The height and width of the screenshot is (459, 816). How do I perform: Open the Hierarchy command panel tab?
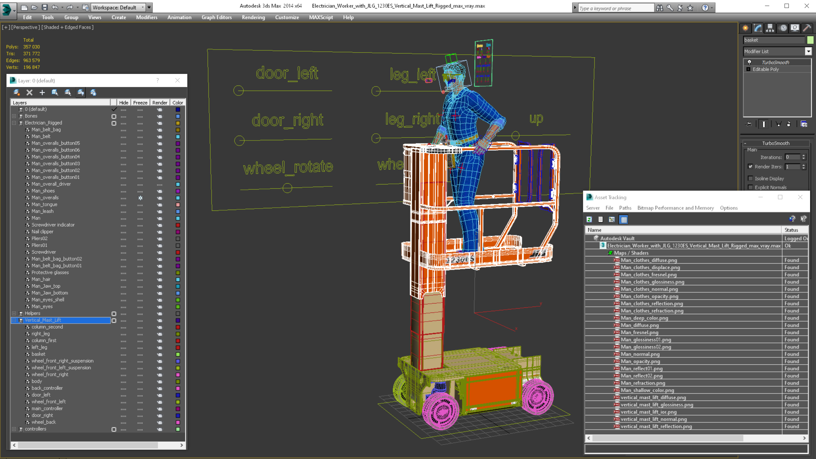[770, 28]
